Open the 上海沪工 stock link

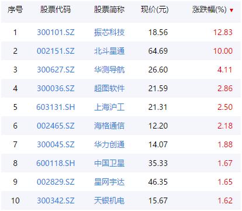(x=109, y=107)
